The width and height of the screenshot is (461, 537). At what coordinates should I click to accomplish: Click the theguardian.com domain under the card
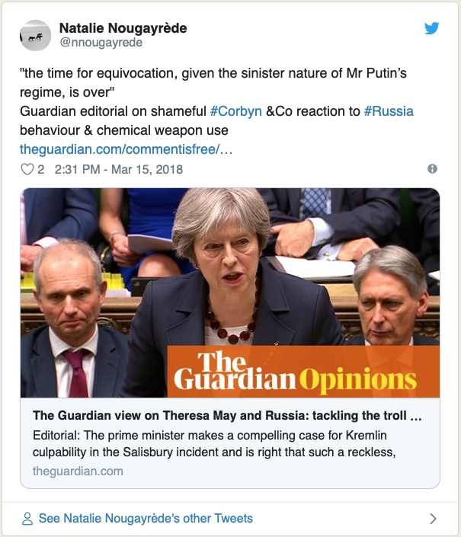coord(78,471)
